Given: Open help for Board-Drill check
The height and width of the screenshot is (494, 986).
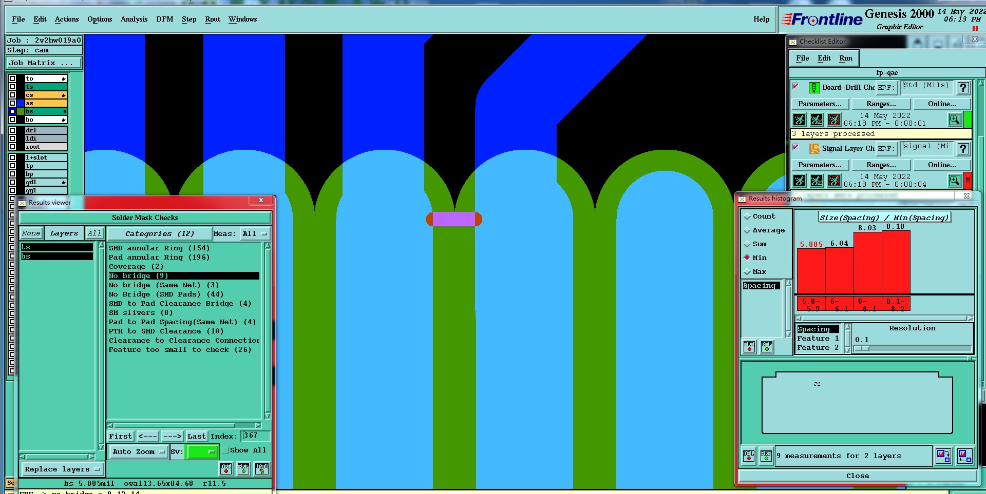Looking at the screenshot, I should tap(963, 88).
